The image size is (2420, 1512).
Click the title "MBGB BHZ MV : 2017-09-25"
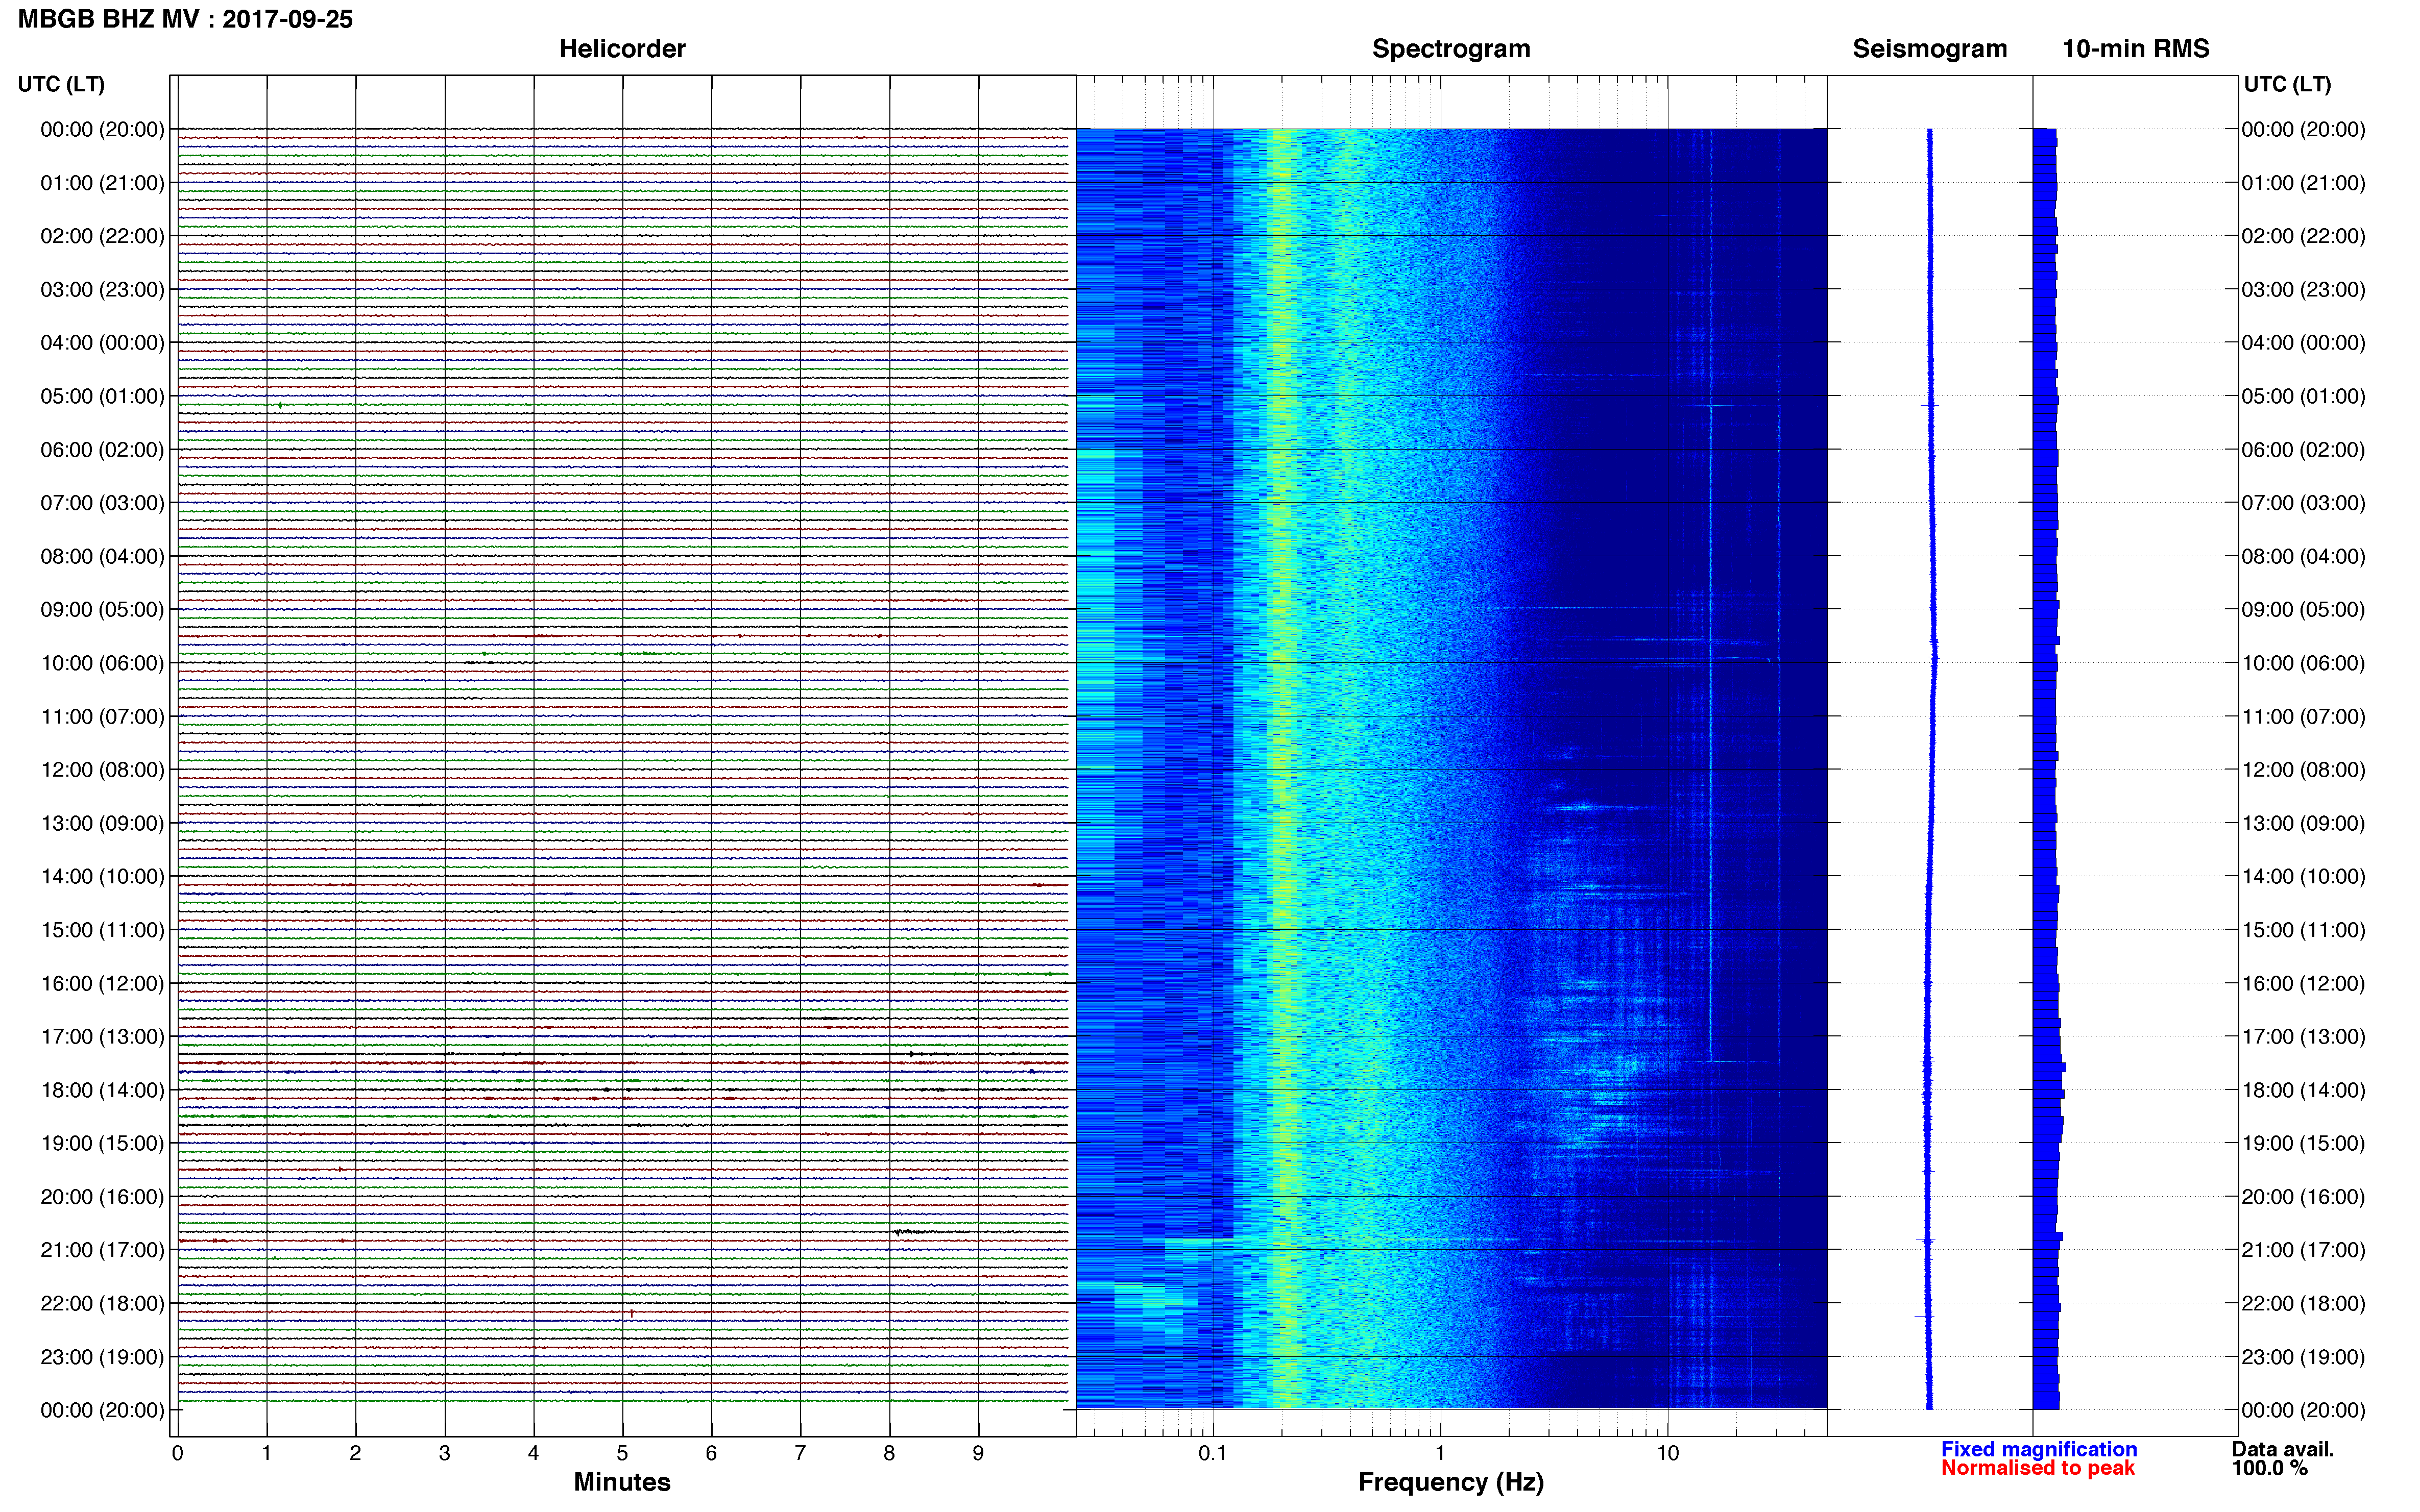click(185, 19)
